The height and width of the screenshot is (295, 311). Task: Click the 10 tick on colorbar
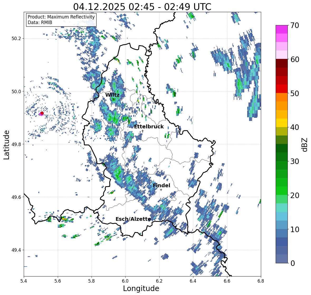click(295, 229)
